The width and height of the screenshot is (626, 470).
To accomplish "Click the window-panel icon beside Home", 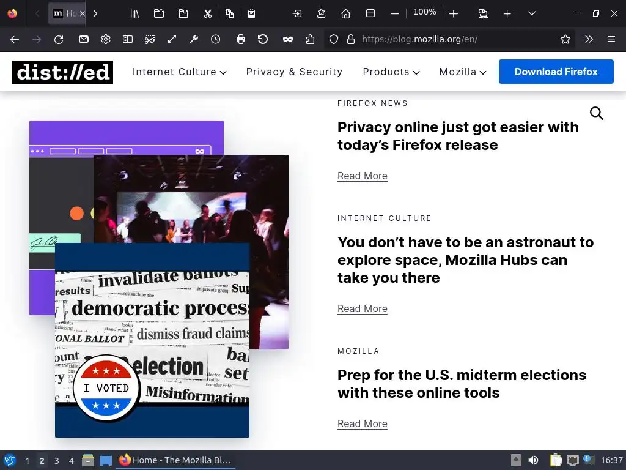I will point(370,13).
